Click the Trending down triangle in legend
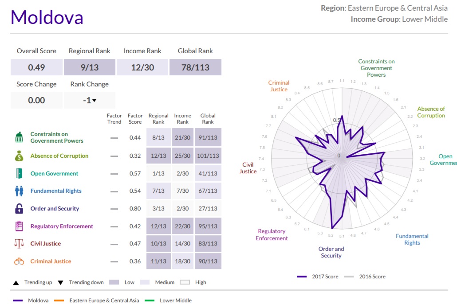Viewport: 457px width, 304px height. (61, 282)
